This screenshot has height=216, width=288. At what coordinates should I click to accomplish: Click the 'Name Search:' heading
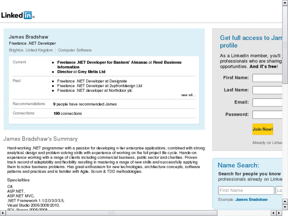238,165
